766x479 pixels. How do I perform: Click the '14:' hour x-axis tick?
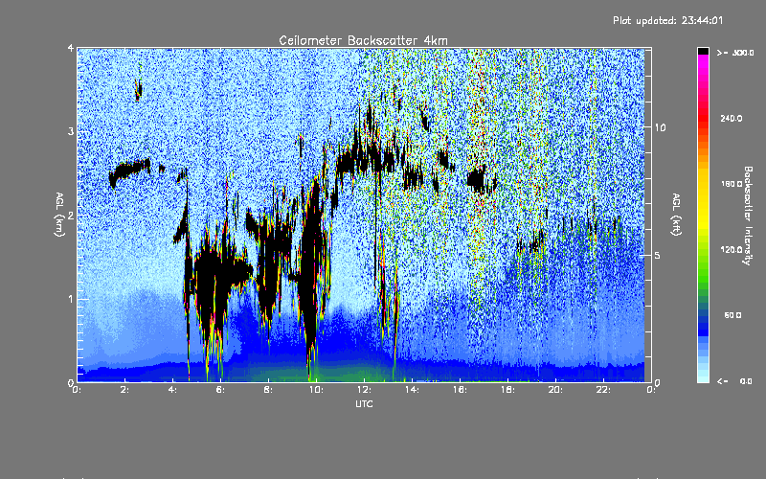(x=412, y=390)
